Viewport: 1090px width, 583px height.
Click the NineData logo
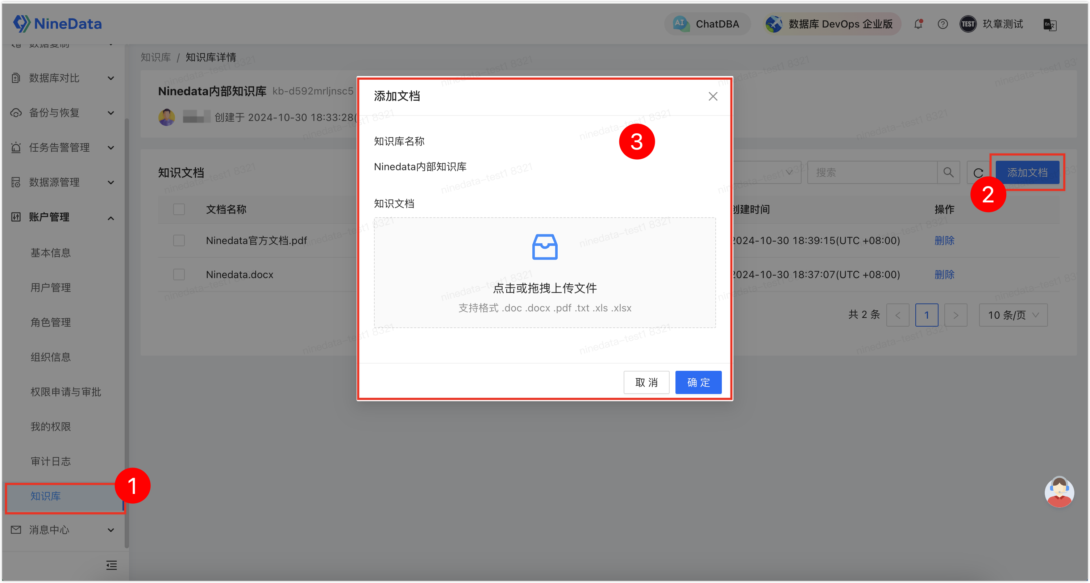(57, 24)
